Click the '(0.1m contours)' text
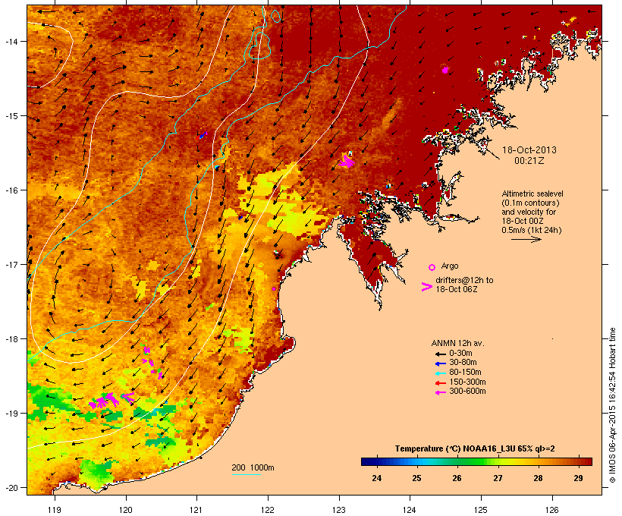 [x=530, y=203]
